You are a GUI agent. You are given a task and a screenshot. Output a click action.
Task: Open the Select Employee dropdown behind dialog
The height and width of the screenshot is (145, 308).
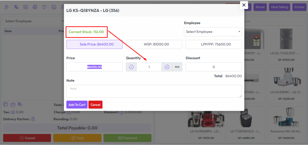pos(34,21)
